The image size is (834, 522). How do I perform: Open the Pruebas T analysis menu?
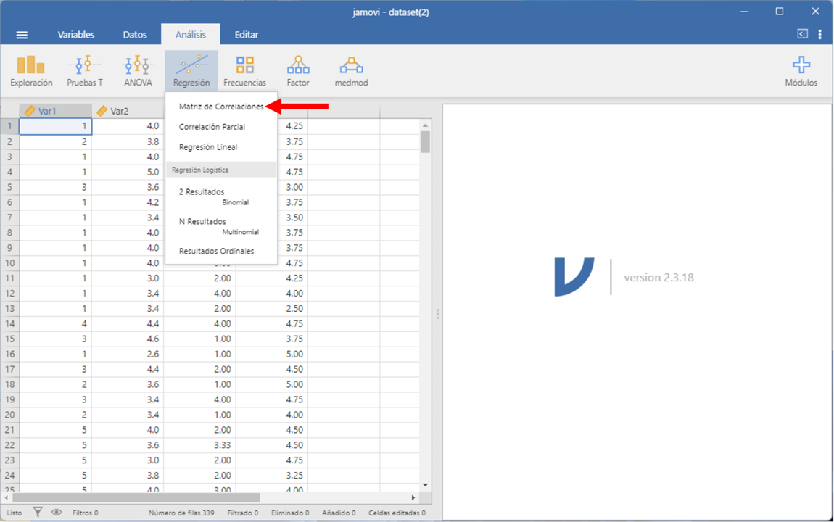(85, 71)
